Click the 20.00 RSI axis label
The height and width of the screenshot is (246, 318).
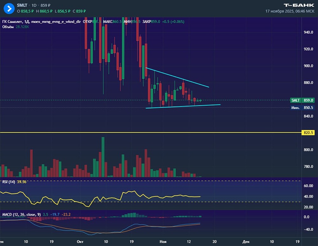coord(308,207)
